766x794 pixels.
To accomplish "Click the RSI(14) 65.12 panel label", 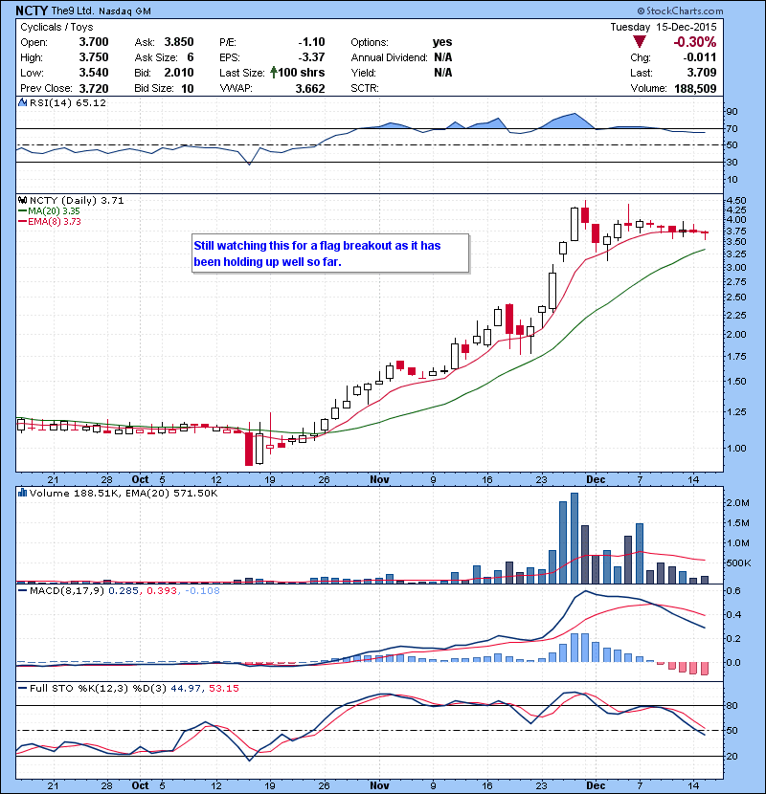I will (68, 102).
